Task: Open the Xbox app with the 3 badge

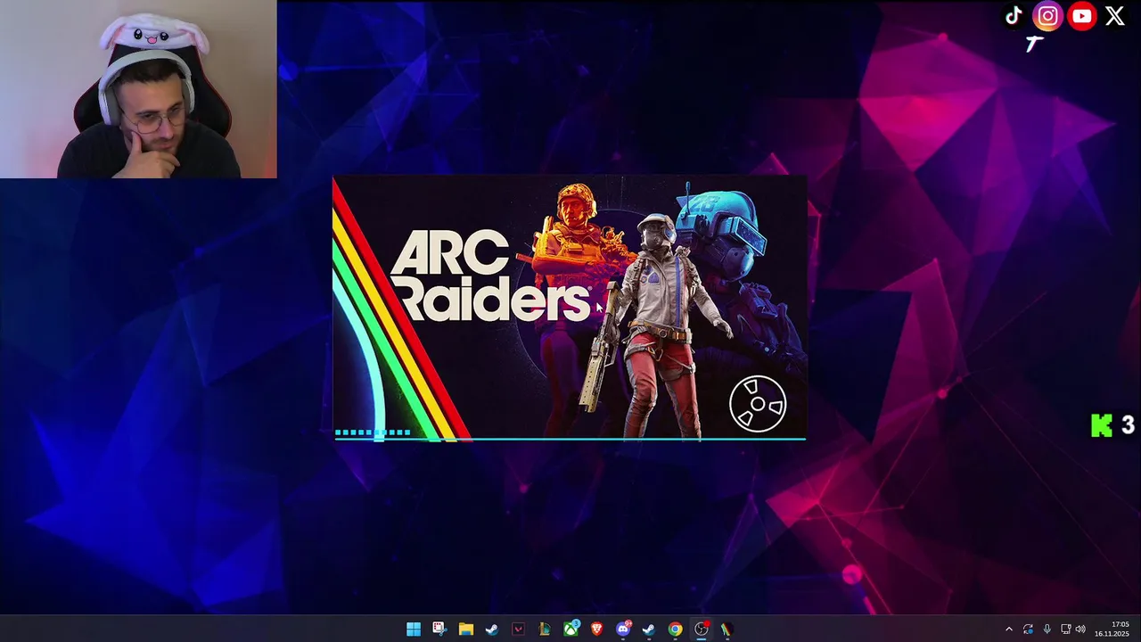Action: (570, 630)
